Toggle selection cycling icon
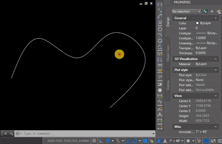Image resolution: width=222 pixels, height=144 pixels. (152, 141)
